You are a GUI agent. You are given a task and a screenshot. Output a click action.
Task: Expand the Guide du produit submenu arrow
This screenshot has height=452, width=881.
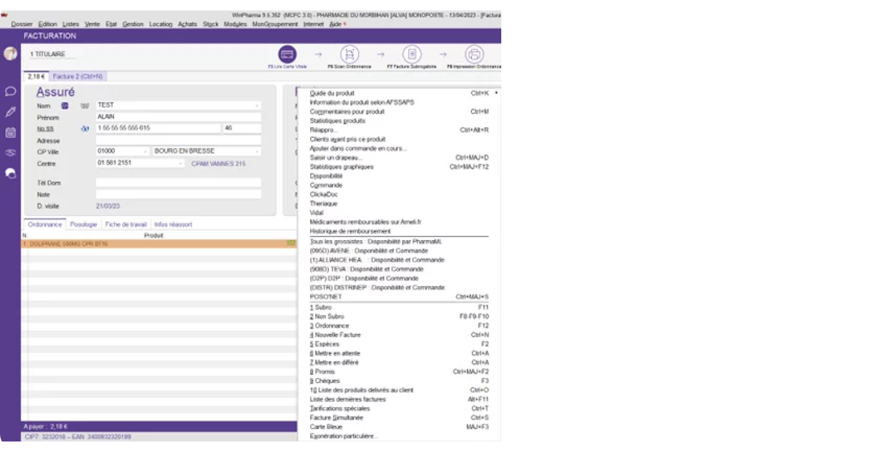pos(496,93)
